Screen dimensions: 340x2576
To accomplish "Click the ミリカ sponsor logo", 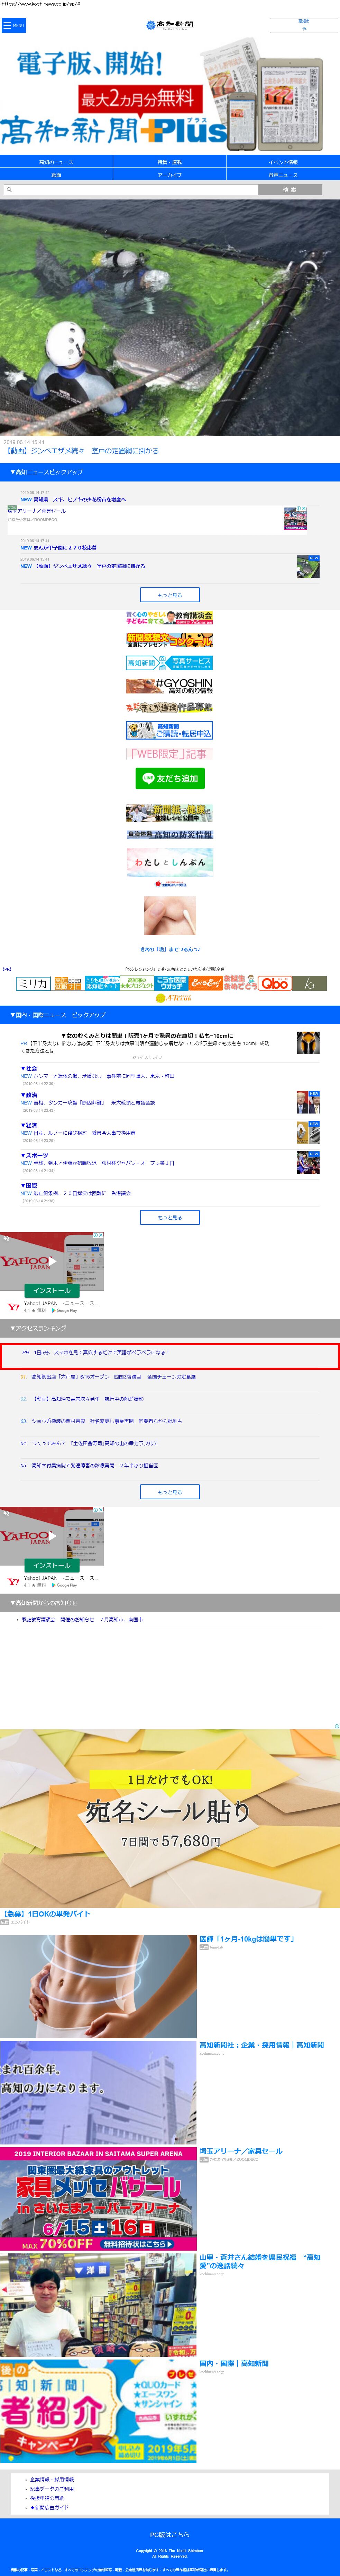I will pyautogui.click(x=33, y=983).
